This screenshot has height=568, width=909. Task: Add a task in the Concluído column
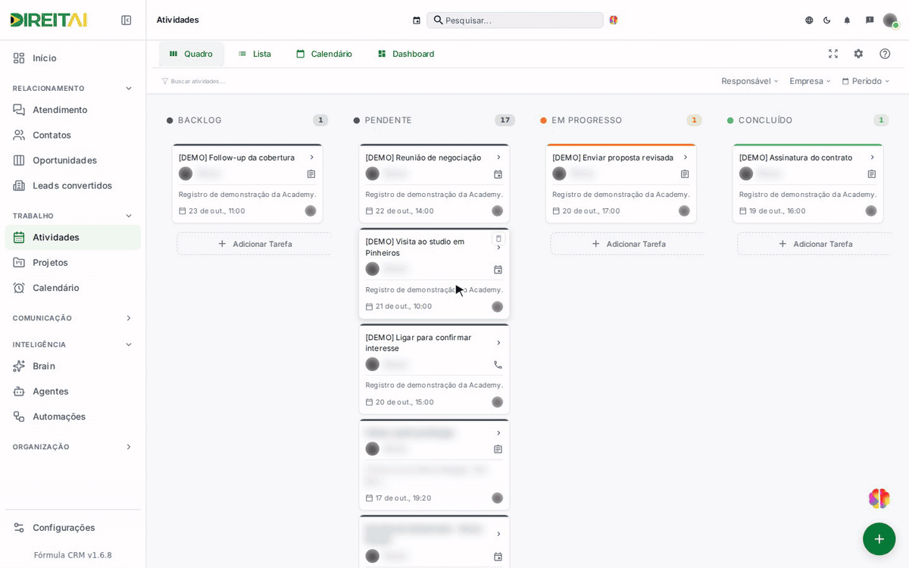click(816, 244)
